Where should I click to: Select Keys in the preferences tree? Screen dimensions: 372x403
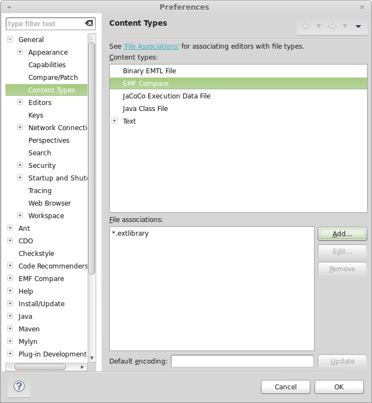(x=36, y=115)
